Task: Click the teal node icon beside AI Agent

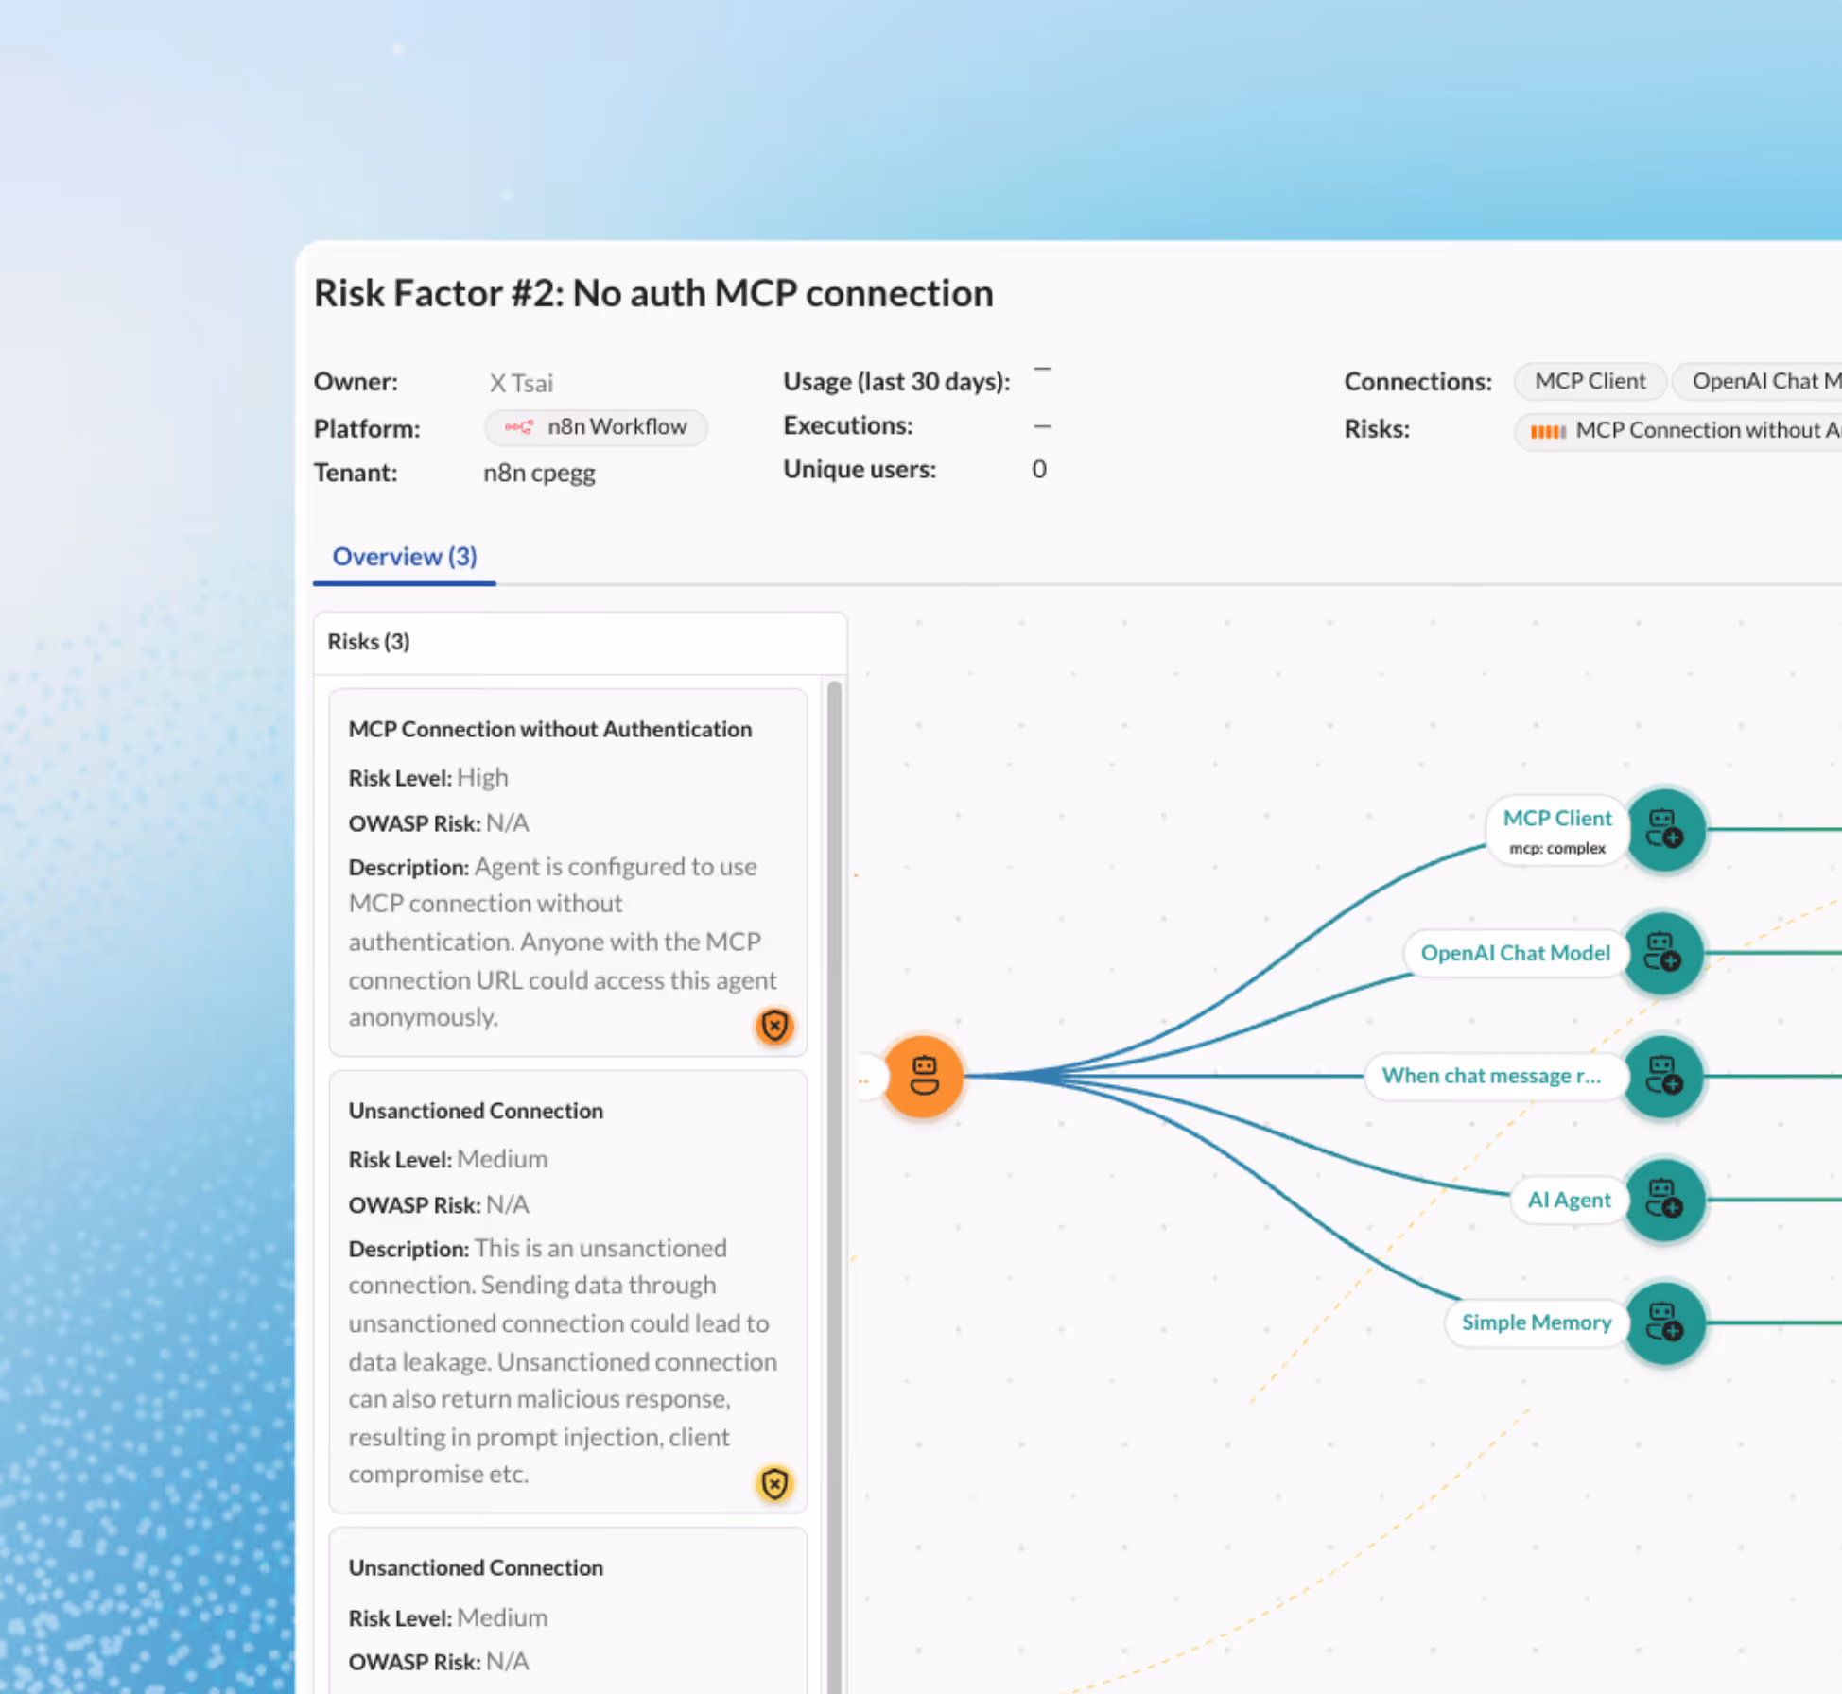Action: [1664, 1199]
